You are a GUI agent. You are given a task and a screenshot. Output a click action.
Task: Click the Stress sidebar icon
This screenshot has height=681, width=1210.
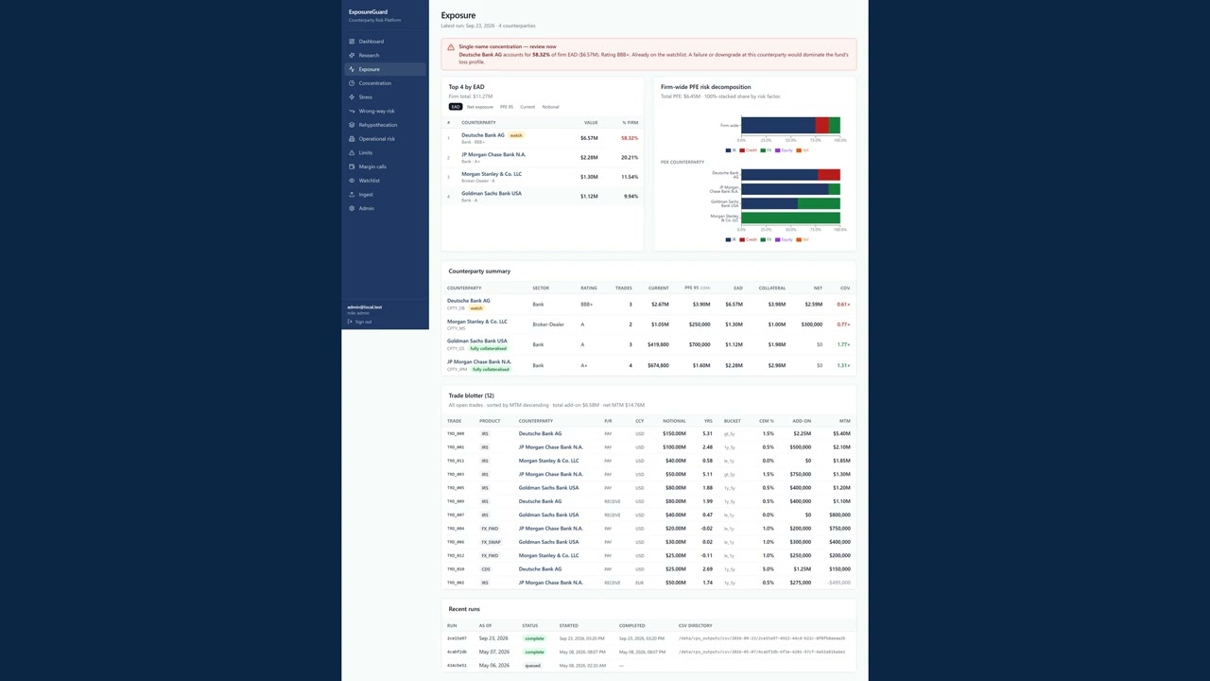click(352, 96)
